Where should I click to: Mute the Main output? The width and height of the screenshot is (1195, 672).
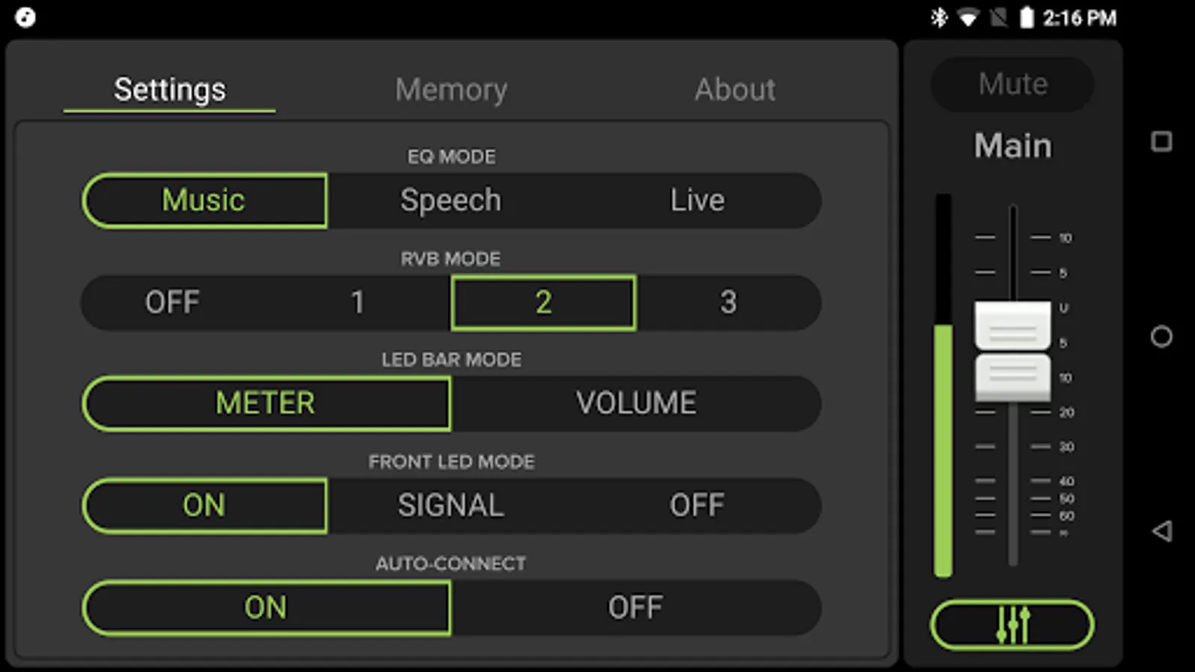click(1012, 84)
